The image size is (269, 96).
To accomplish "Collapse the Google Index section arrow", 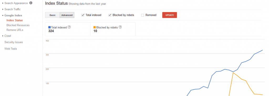I will (3, 16).
